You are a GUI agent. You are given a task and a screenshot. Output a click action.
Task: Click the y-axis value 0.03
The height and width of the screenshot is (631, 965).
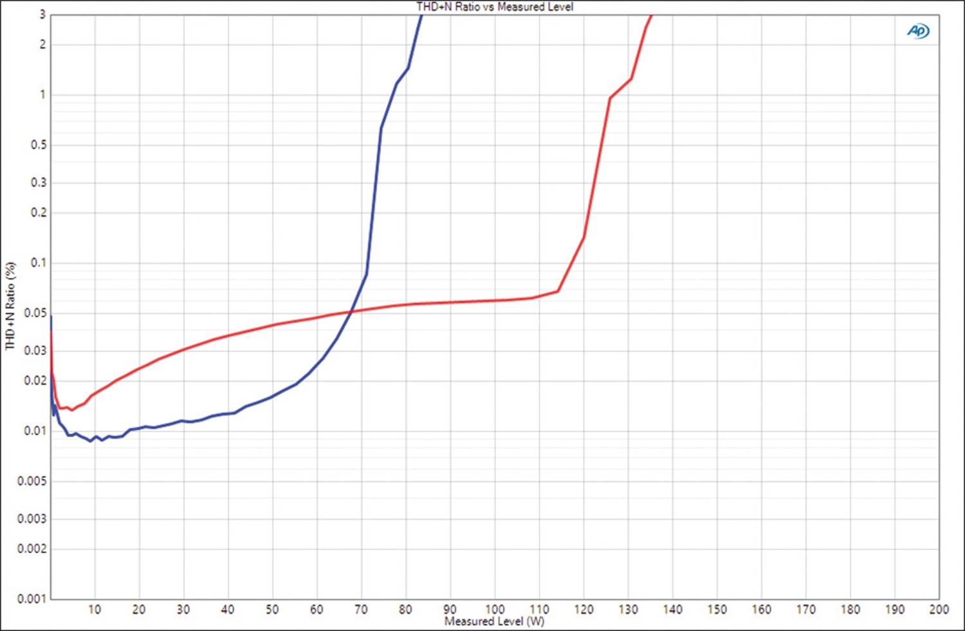pyautogui.click(x=36, y=350)
